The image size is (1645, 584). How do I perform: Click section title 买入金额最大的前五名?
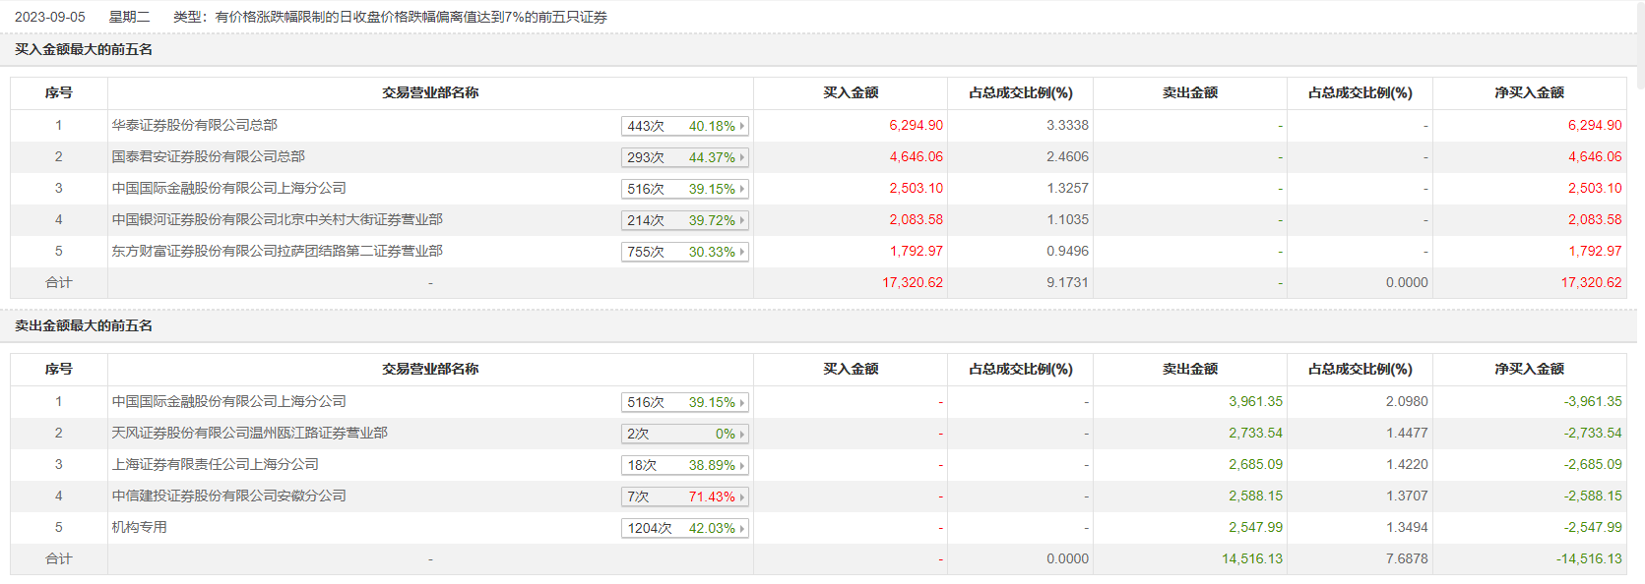pos(84,49)
